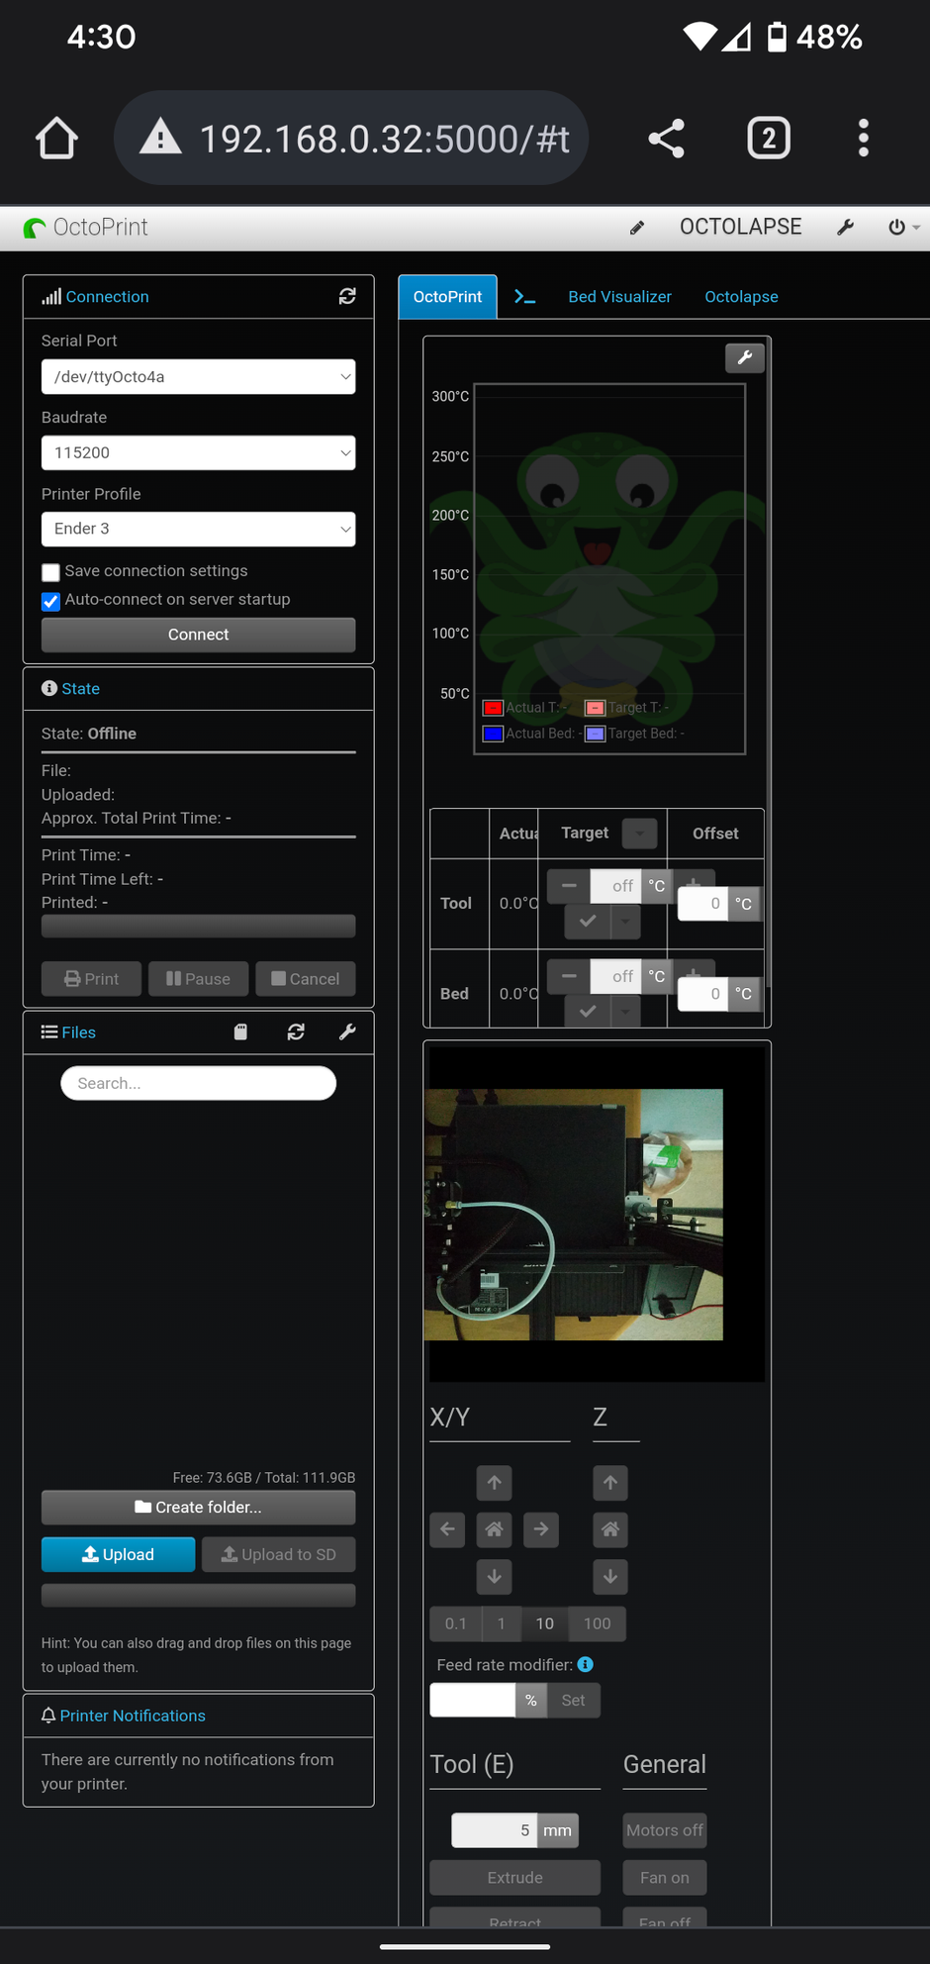
Task: Home the Z axis
Action: pyautogui.click(x=610, y=1529)
